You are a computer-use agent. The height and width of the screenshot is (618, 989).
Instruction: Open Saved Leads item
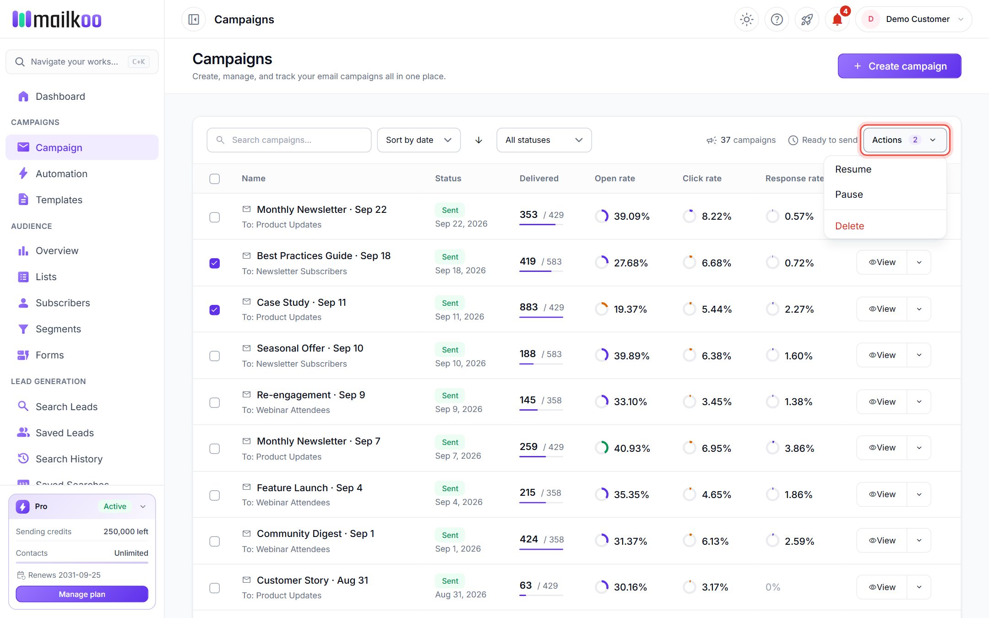pos(82,433)
